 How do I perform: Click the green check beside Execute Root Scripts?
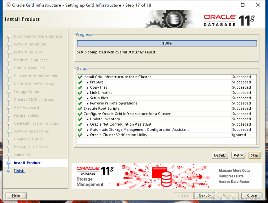(80, 108)
